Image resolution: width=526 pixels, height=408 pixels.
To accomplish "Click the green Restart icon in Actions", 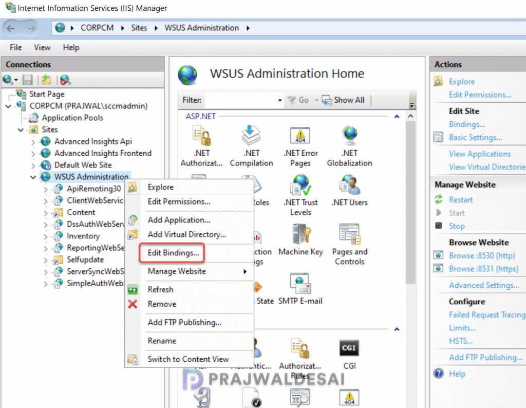I will [439, 200].
